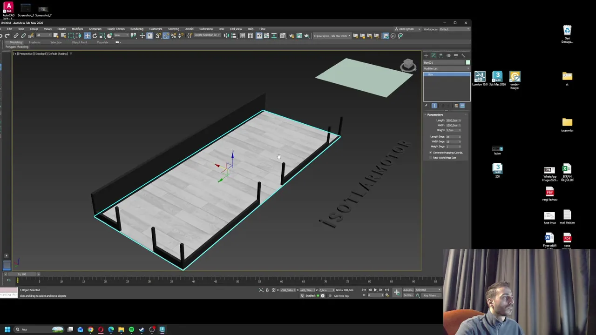This screenshot has height=335, width=596.
Task: Toggle Window/Crossing selection icon
Action: click(x=78, y=36)
